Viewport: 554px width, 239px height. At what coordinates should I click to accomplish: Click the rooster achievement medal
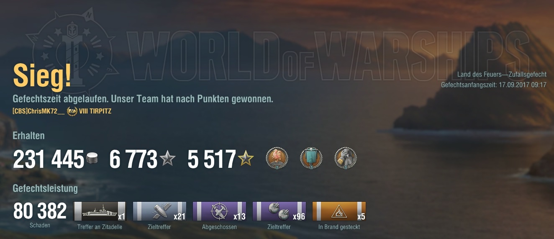pyautogui.click(x=277, y=159)
